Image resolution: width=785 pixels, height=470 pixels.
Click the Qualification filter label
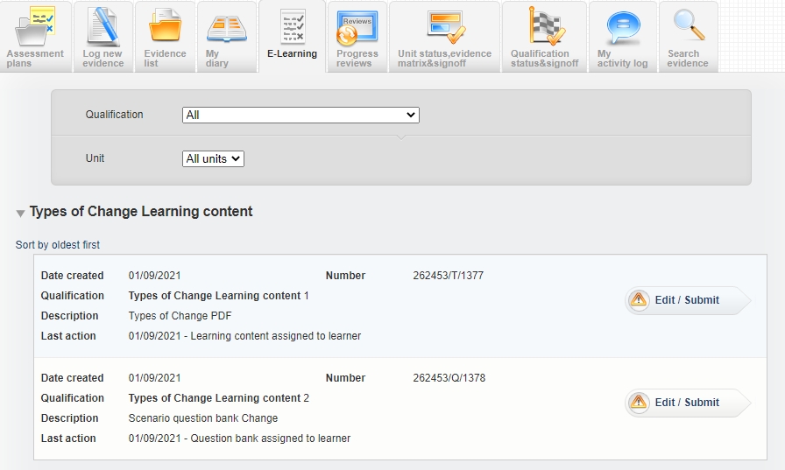114,115
